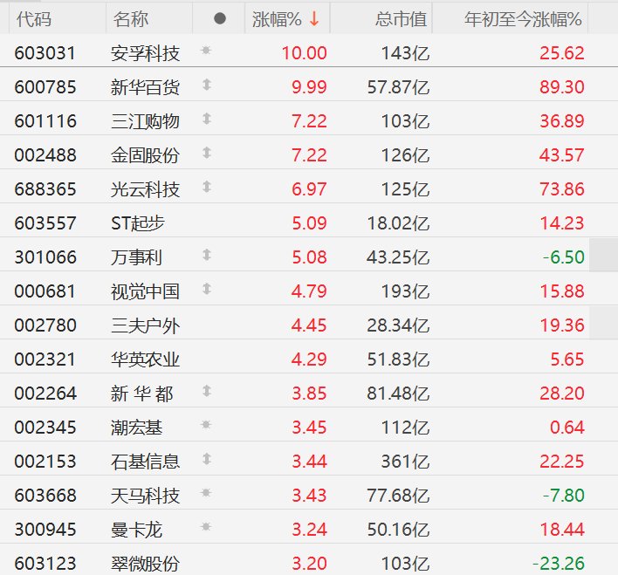
Task: Click the sun marker icon beside 安孚科技
Action: pos(207,52)
